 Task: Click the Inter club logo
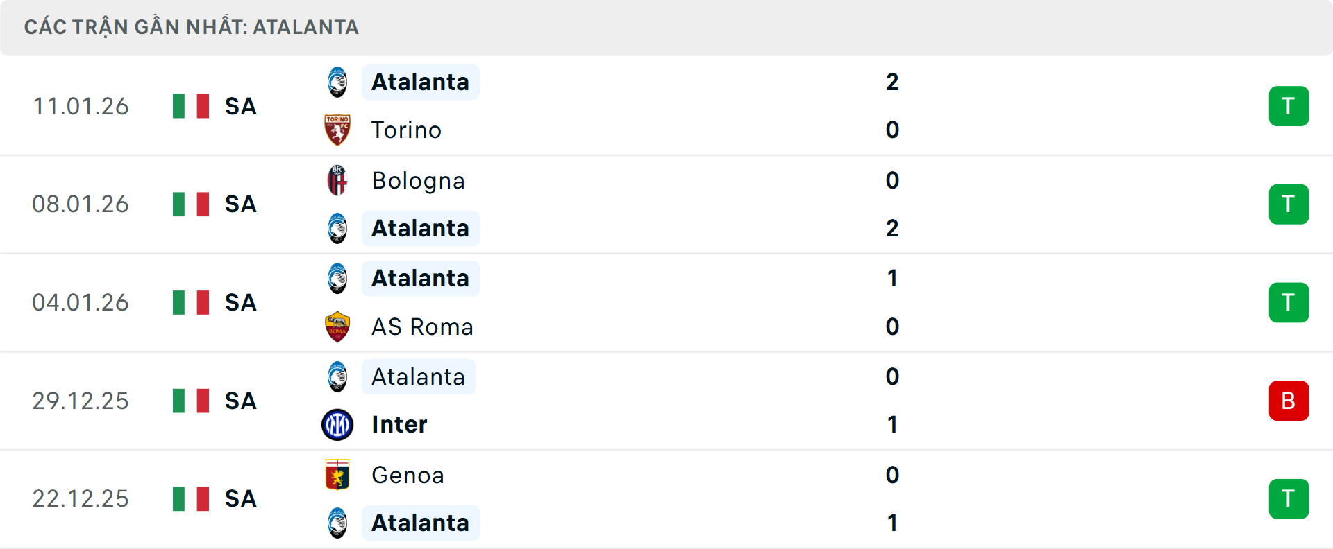pyautogui.click(x=337, y=424)
